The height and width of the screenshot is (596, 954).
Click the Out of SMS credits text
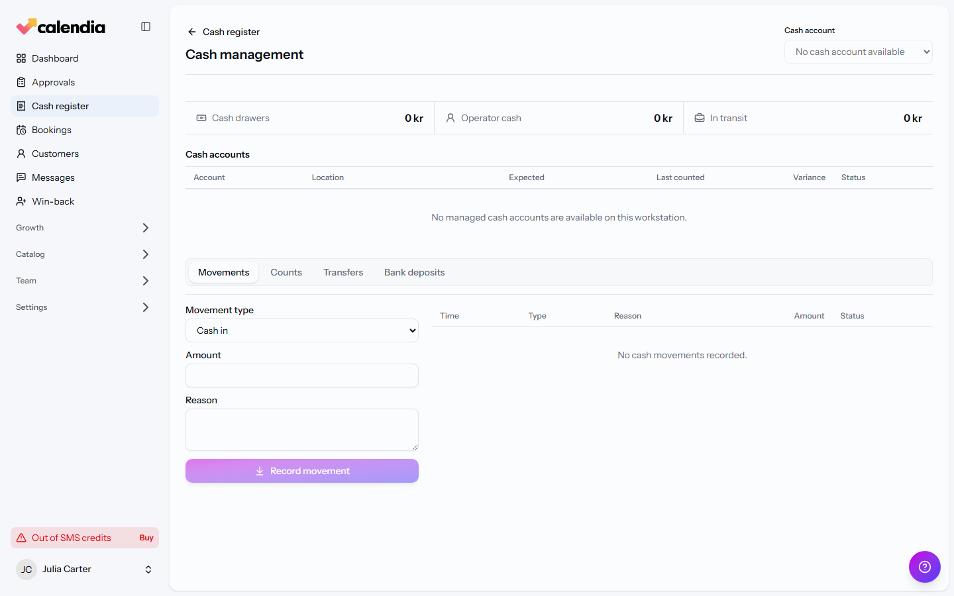pyautogui.click(x=72, y=538)
